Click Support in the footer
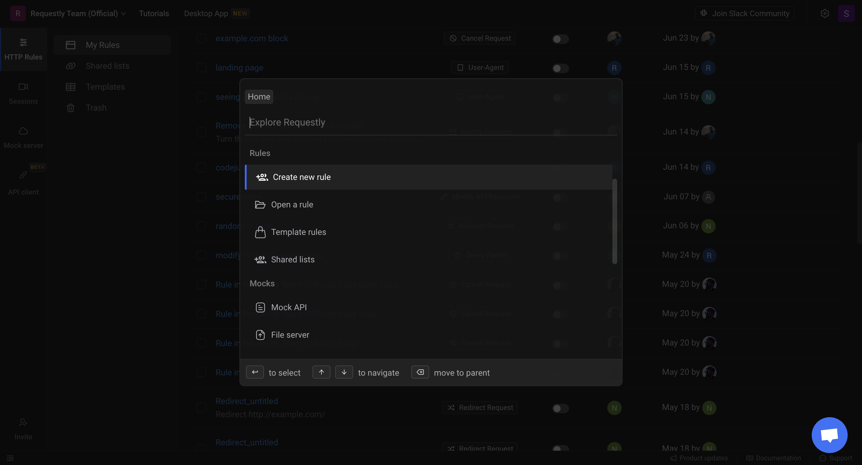 (836, 458)
